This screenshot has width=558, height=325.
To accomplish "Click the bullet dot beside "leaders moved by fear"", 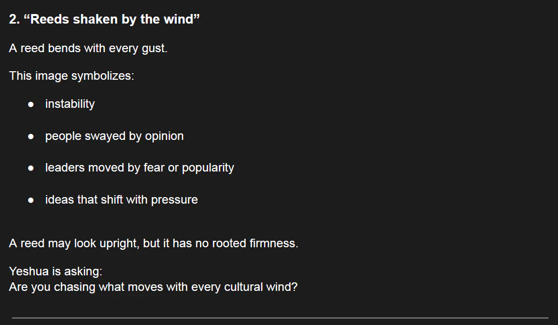I will pos(31,168).
